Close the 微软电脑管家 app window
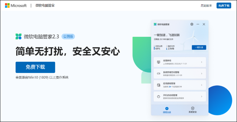The image size is (237, 122). (204, 24)
